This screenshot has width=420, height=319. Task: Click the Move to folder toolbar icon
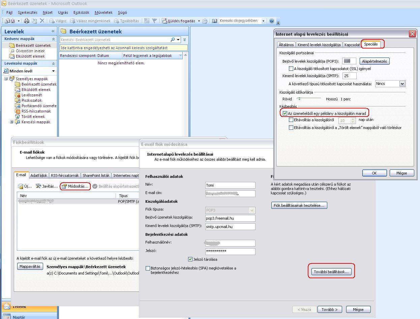click(x=34, y=21)
